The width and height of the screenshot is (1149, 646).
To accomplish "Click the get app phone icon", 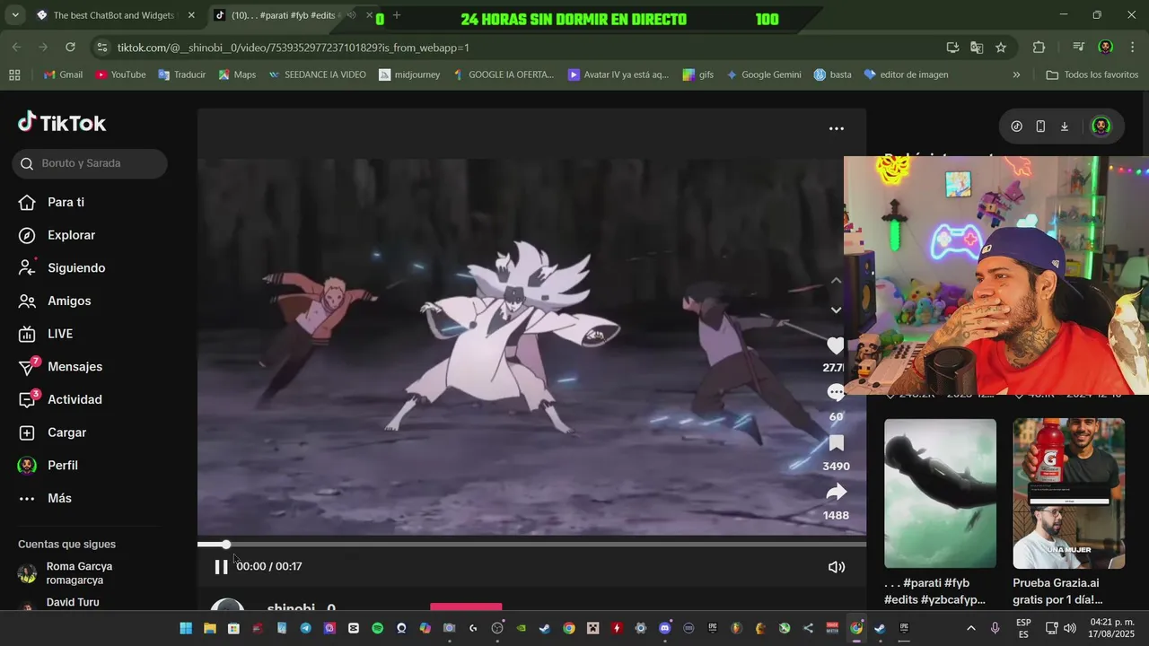I will 1040,127.
